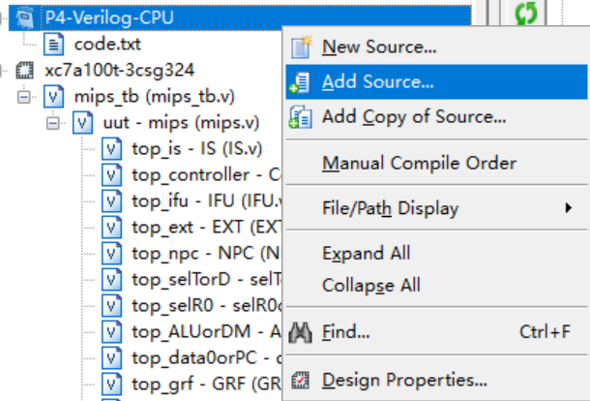Collapse the mips_tb tree node
This screenshot has width=590, height=401.
click(x=24, y=97)
